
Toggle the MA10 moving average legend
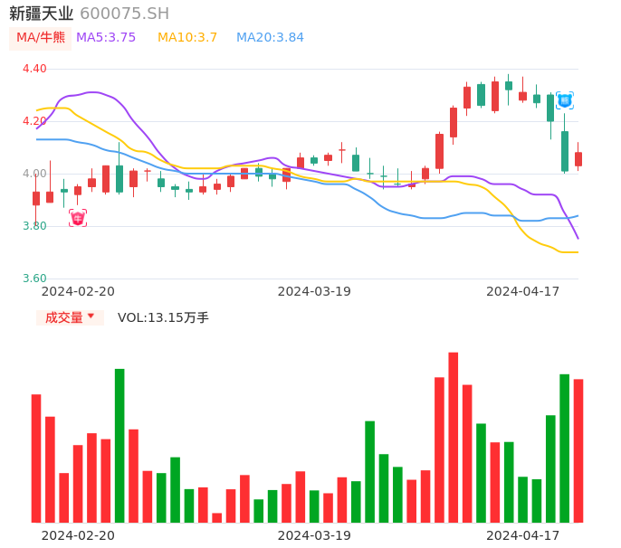187,38
